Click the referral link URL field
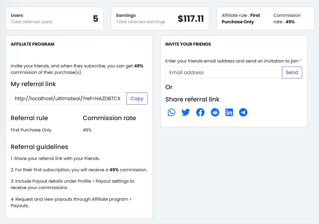This screenshot has width=319, height=224. tap(69, 99)
